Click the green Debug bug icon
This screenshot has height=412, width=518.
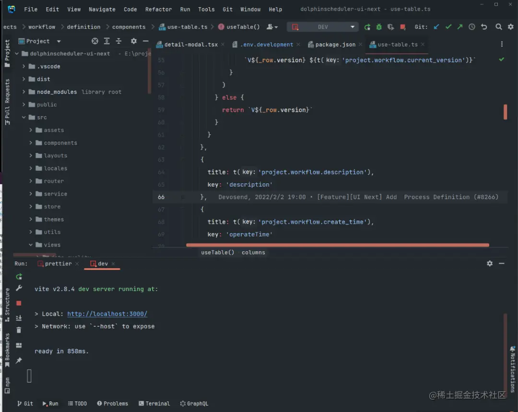(379, 27)
